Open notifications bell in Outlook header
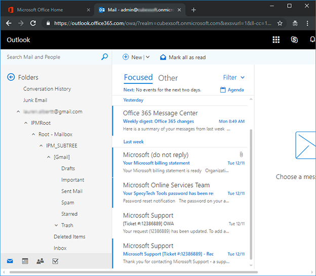The width and height of the screenshot is (316, 276). click(312, 39)
